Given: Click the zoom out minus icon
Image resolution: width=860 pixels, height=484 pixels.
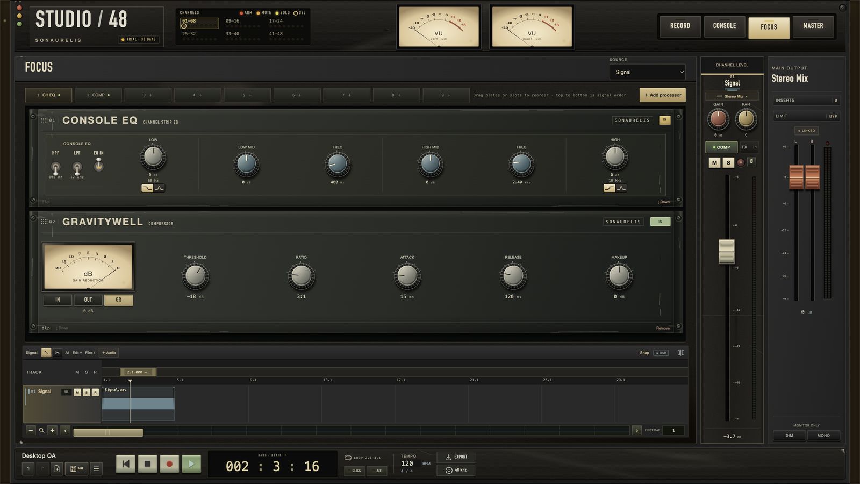Looking at the screenshot, I should tap(31, 430).
